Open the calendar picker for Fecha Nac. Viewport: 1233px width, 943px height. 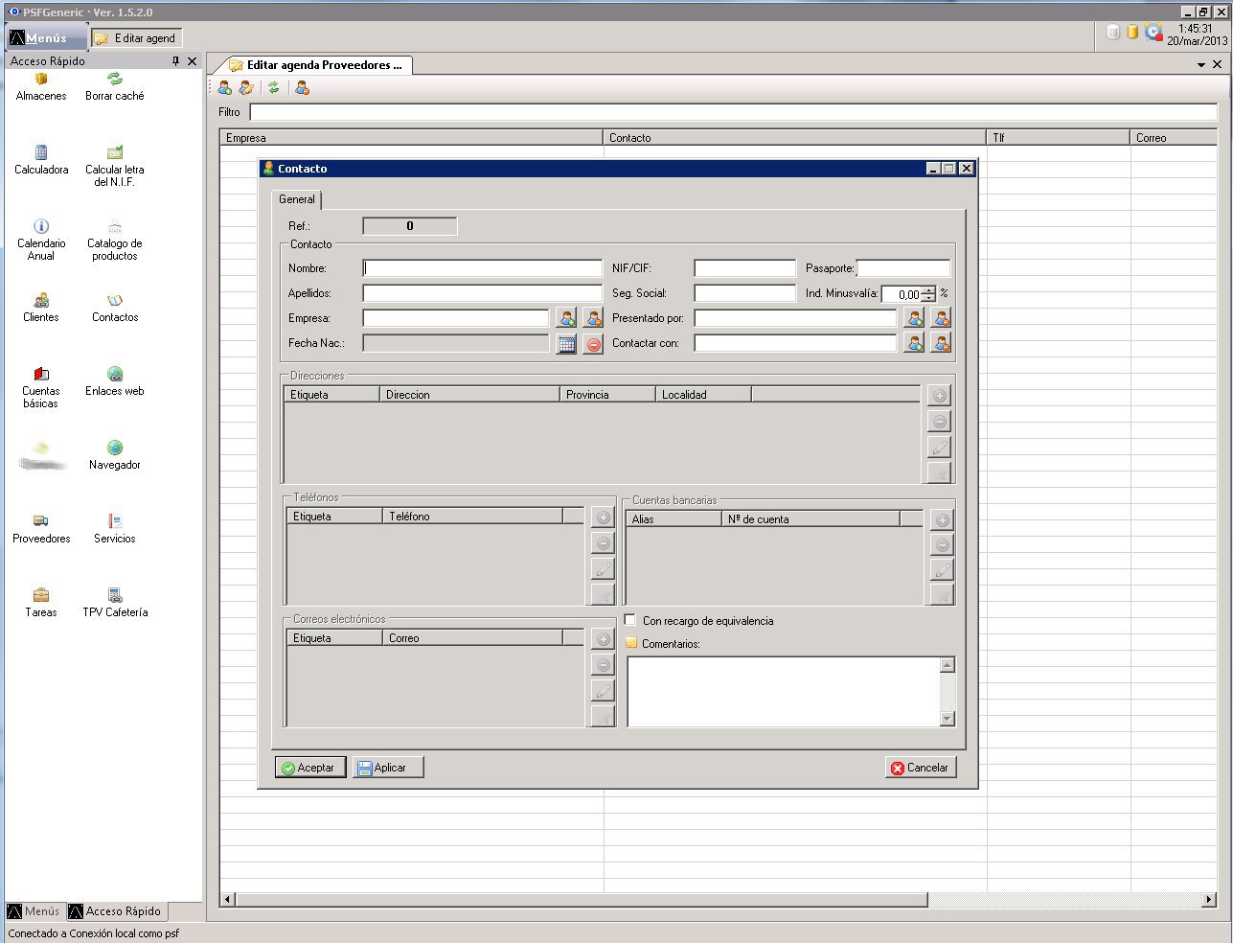(567, 343)
